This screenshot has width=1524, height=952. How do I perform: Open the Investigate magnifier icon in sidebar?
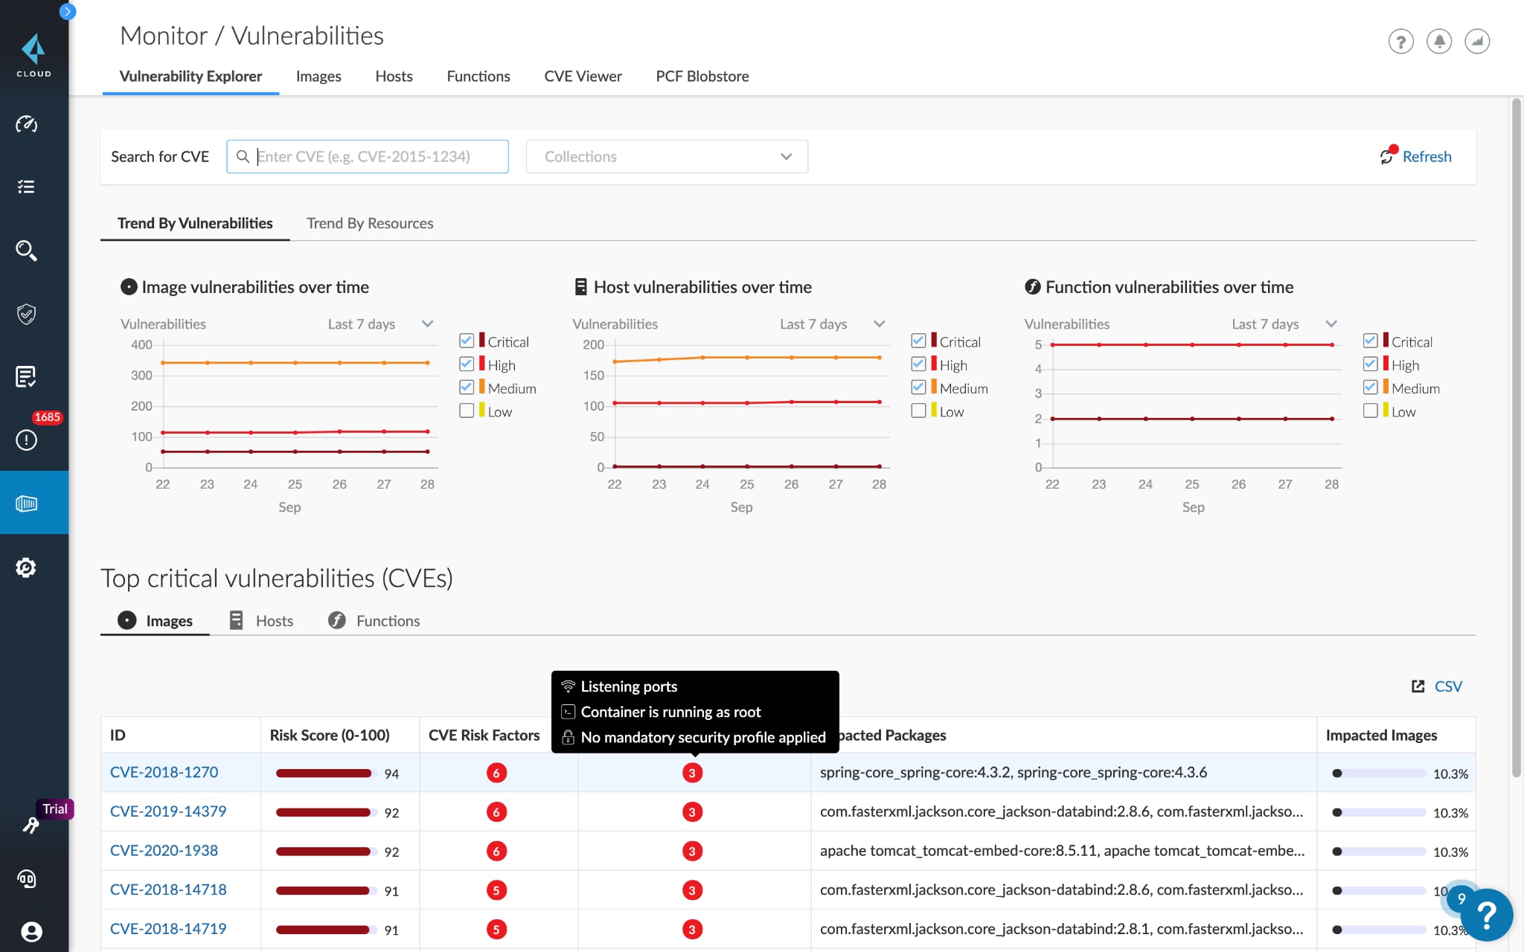(x=27, y=251)
